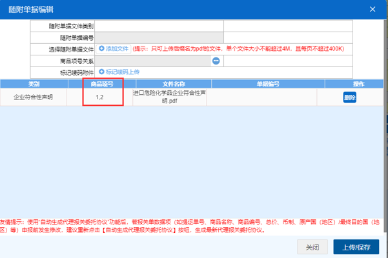Click the empty 单据编号 cell in the row
Viewport: 388px width, 260px height.
pyautogui.click(x=267, y=97)
